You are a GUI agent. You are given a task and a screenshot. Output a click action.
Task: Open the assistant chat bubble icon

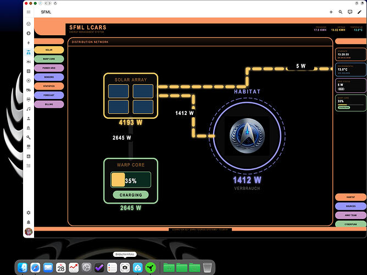click(x=350, y=12)
